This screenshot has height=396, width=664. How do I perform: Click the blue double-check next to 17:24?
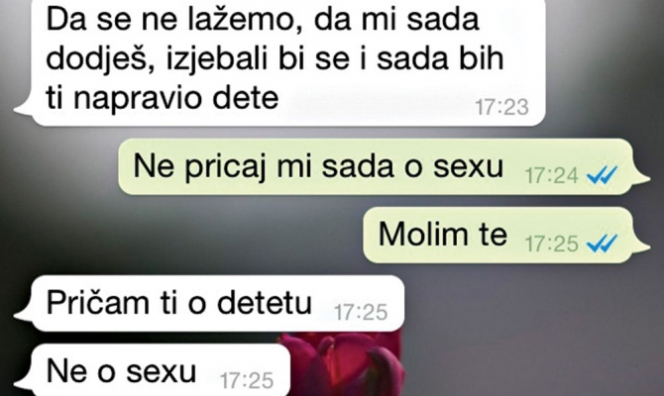tap(602, 175)
